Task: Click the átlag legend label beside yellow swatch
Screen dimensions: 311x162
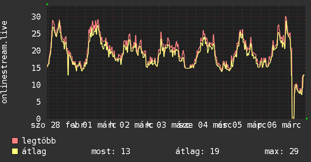Action: pos(34,151)
